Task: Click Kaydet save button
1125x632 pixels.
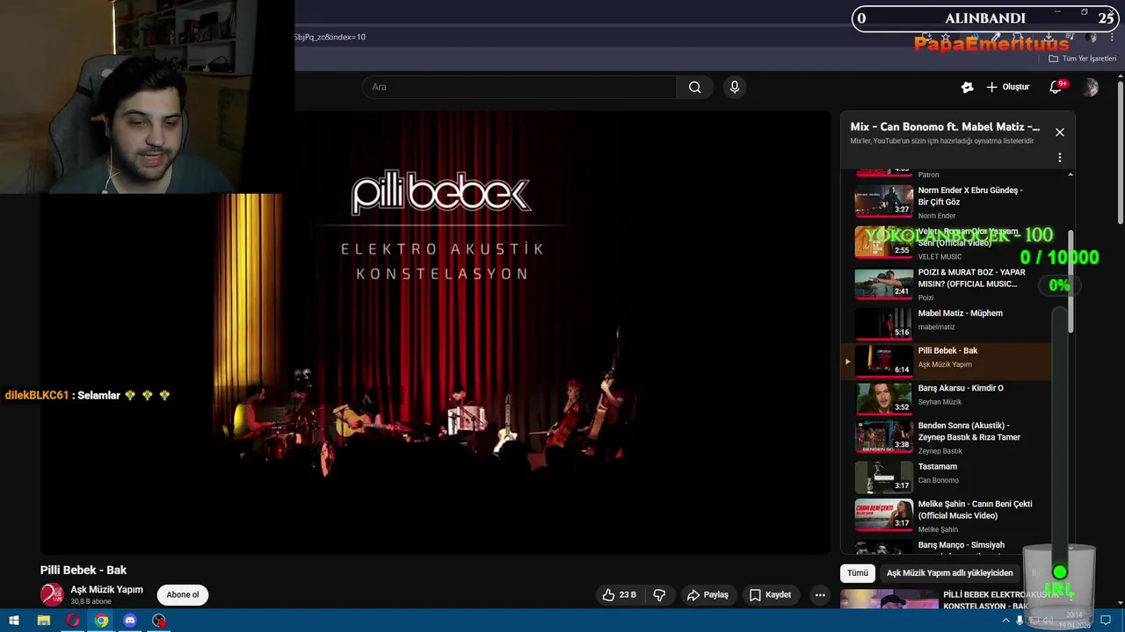Action: (x=770, y=594)
